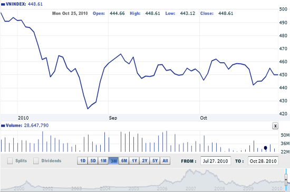
Task: Click the VNINDEX: 448.61 label
Action: 24,4
